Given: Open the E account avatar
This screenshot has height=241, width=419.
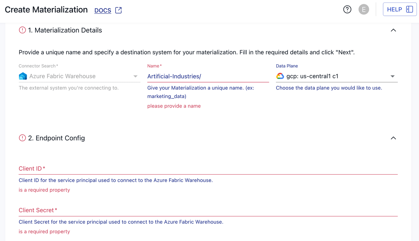Looking at the screenshot, I should [x=364, y=9].
